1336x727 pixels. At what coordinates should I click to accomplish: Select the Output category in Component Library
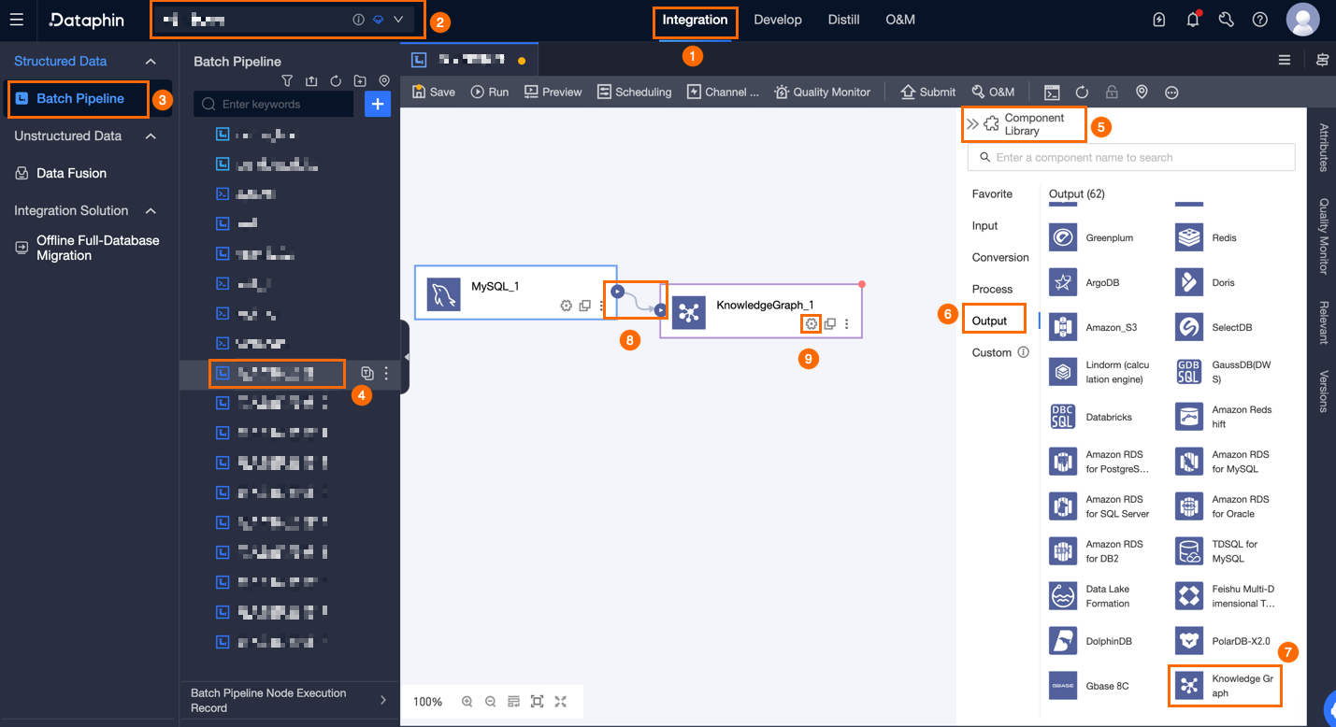pos(989,321)
